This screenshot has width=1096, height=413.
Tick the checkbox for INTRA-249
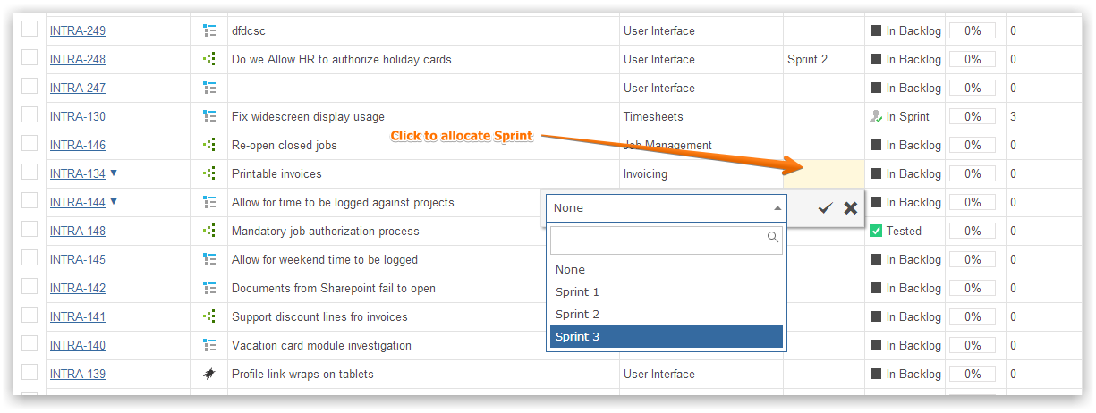[30, 29]
